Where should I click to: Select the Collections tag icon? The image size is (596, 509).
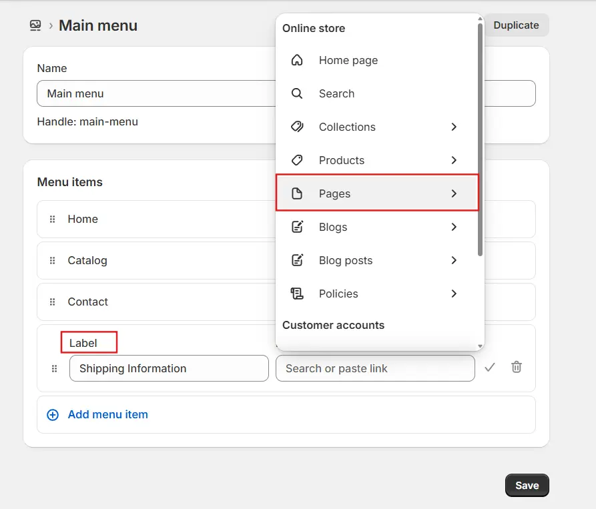coord(297,127)
